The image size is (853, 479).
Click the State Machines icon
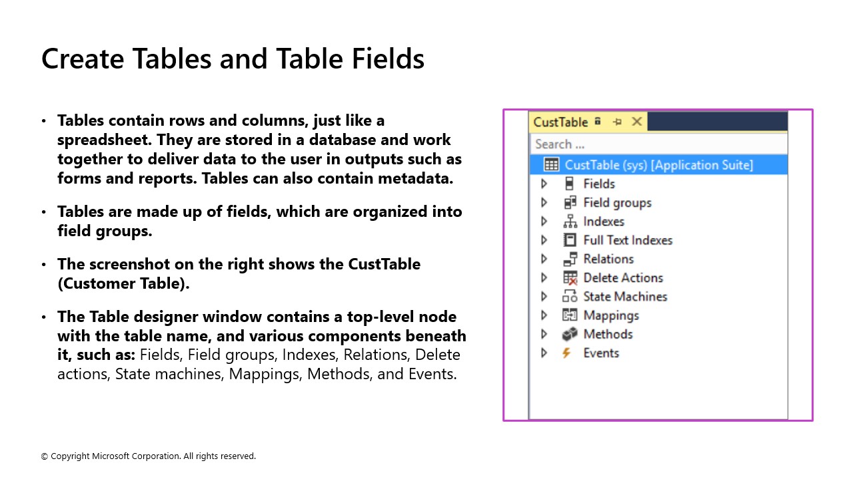tap(570, 296)
